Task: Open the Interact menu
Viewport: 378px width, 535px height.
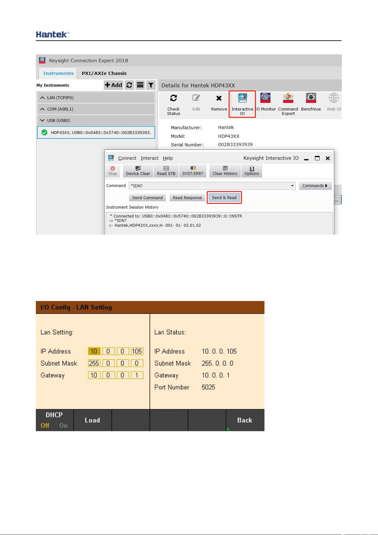Action: (x=149, y=158)
